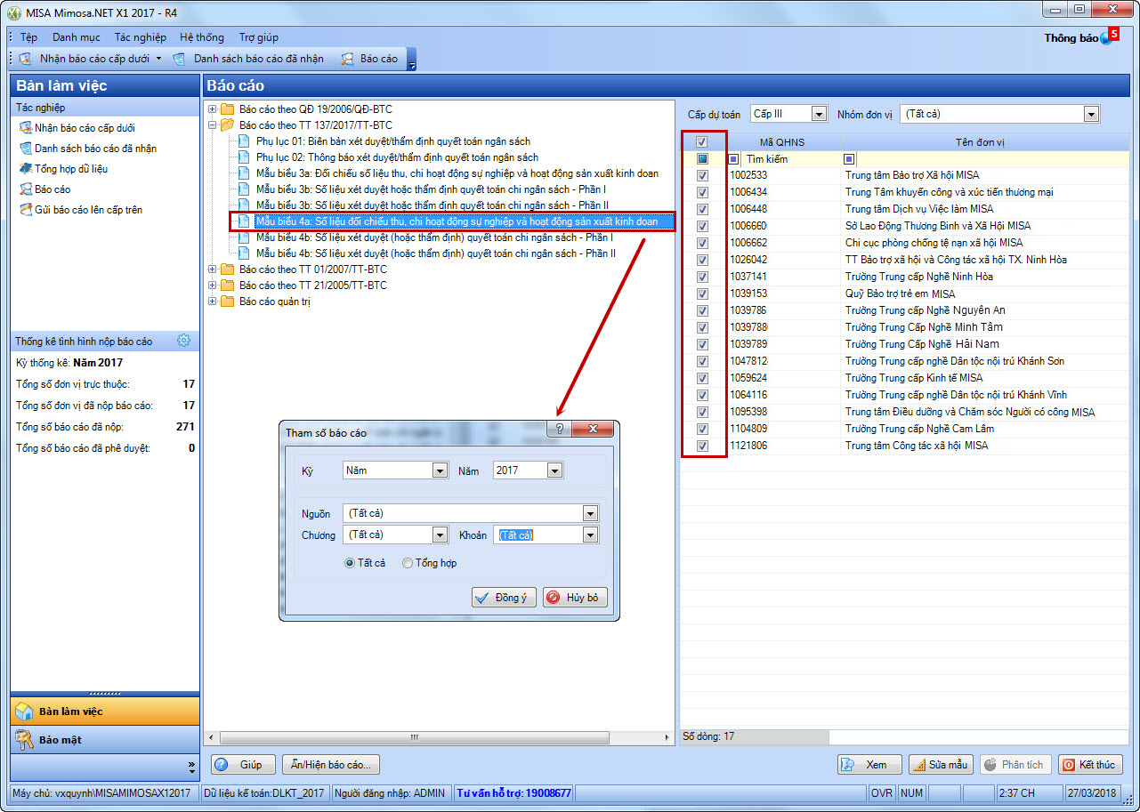Click the Bảo mật navigation button
The width and height of the screenshot is (1140, 812).
(x=105, y=740)
